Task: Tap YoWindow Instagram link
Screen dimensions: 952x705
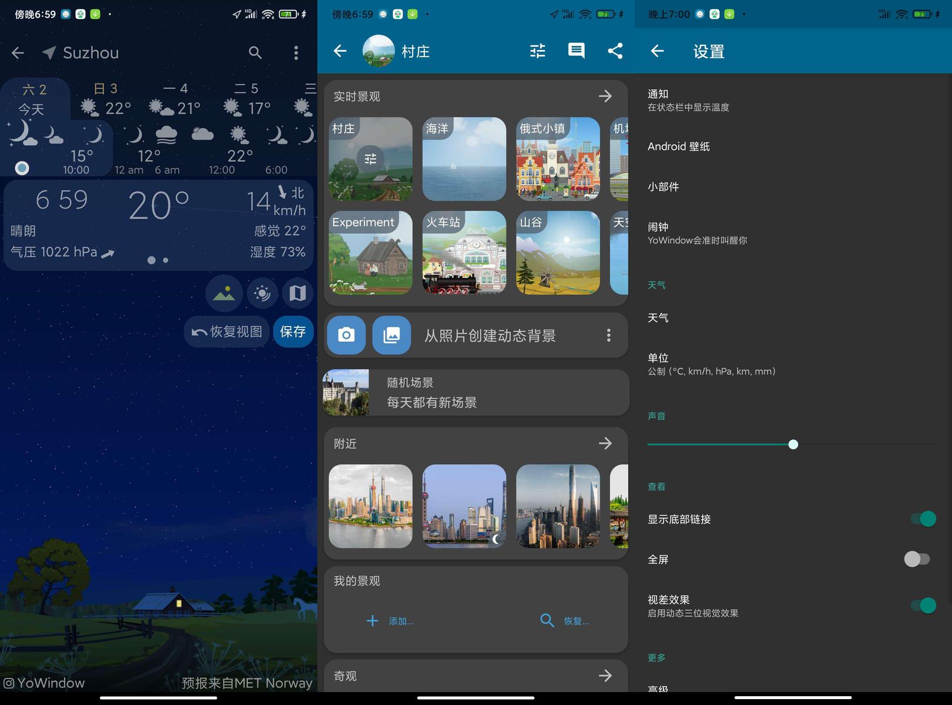Action: [44, 683]
